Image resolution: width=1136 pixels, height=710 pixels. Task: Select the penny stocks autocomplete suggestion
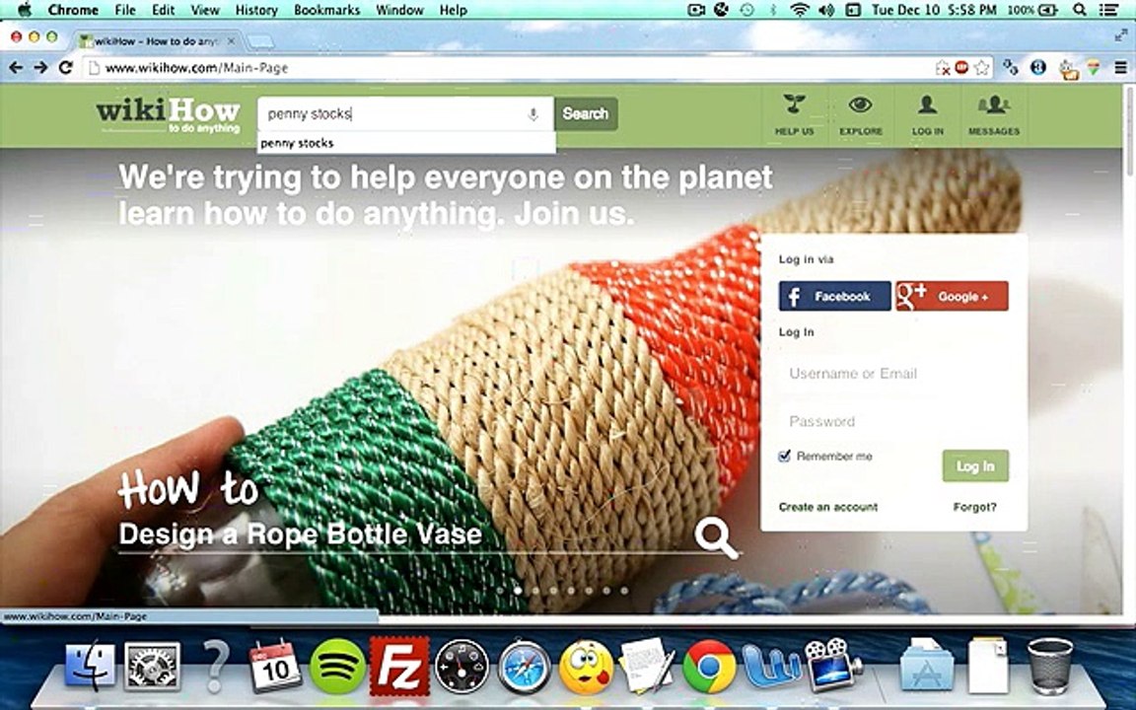point(405,143)
